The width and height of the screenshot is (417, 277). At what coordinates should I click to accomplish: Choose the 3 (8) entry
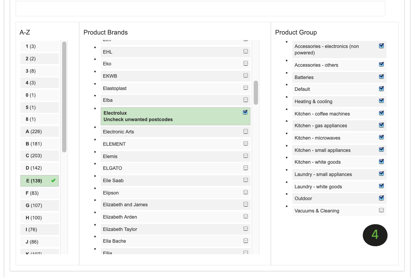[x=40, y=71]
